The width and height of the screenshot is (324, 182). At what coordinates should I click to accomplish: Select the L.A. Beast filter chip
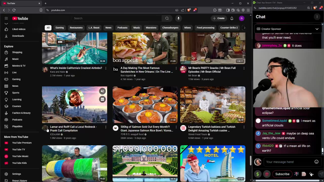[x=94, y=28]
